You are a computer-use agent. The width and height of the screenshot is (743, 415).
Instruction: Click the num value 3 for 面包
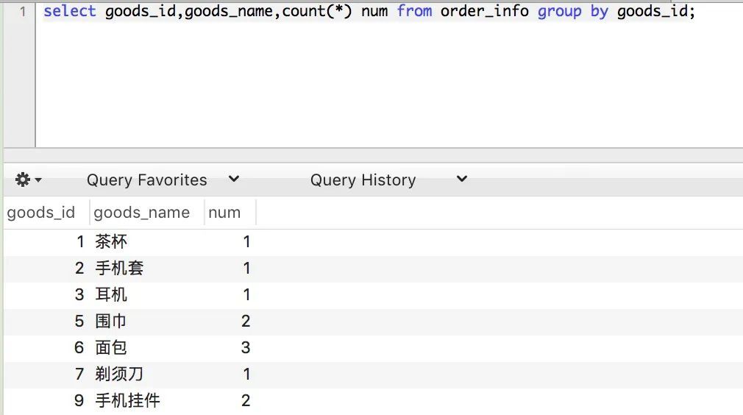tap(246, 347)
